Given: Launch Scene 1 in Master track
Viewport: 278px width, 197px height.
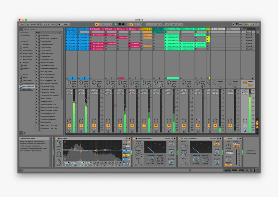Looking at the screenshot, I should coord(242,32).
